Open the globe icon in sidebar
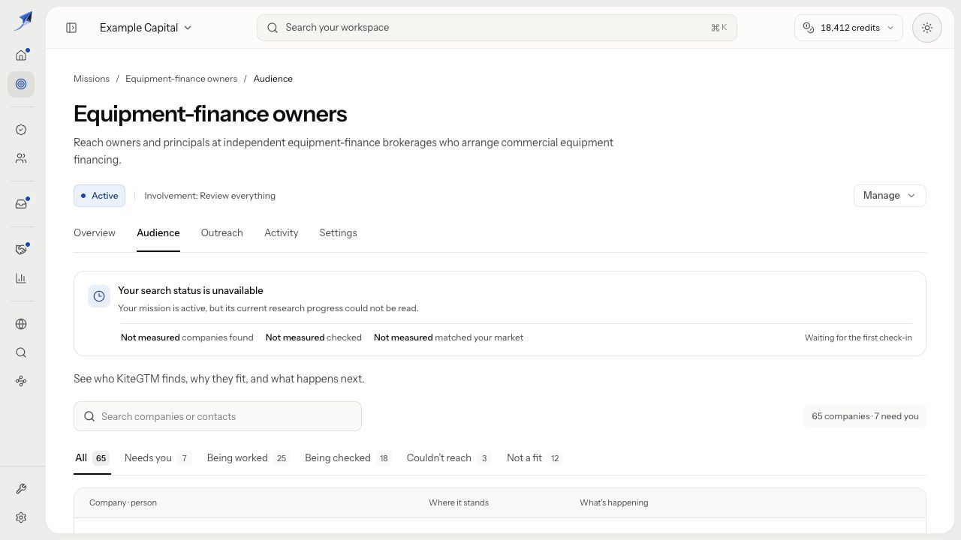Screen dimensions: 961x540 tap(21, 324)
